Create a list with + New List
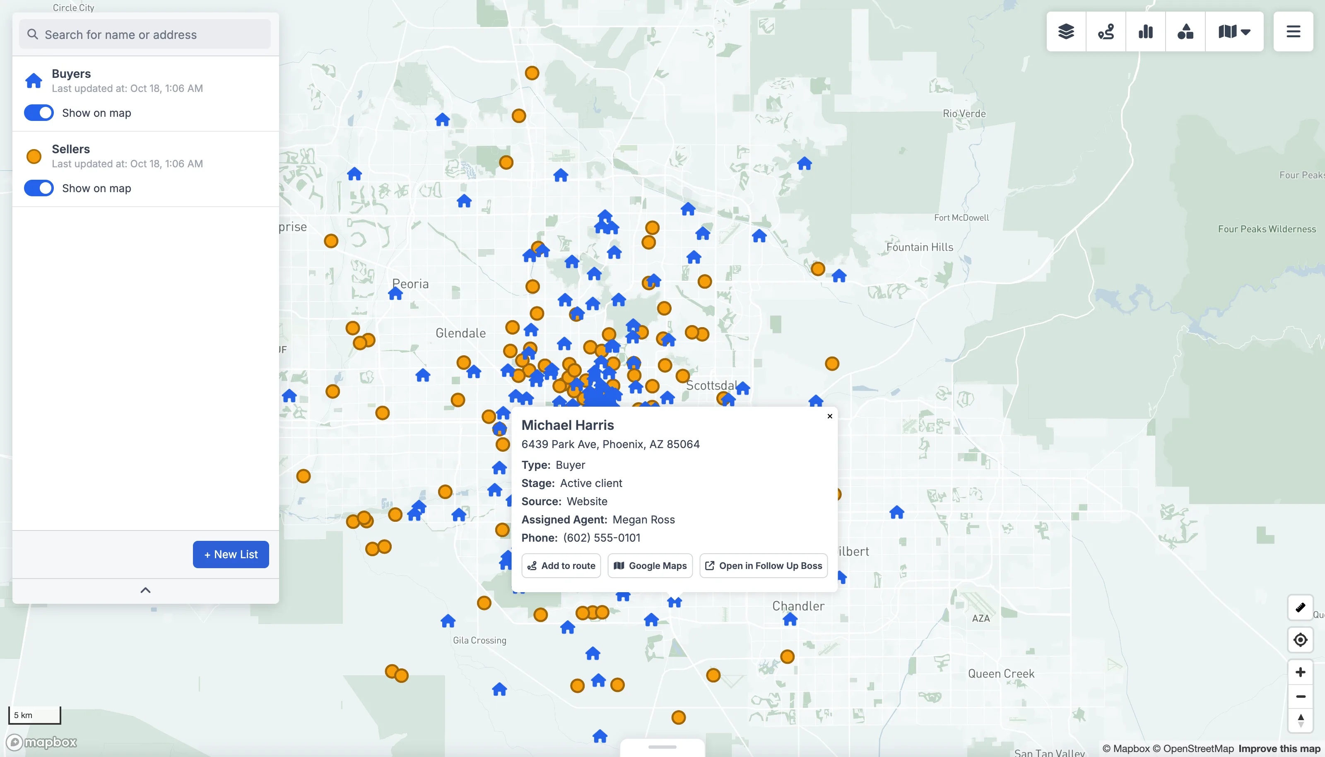The height and width of the screenshot is (757, 1325). 231,554
